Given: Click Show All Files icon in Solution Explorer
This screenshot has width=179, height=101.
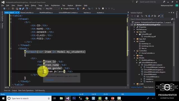Looking at the screenshot, I should tap(155, 16).
